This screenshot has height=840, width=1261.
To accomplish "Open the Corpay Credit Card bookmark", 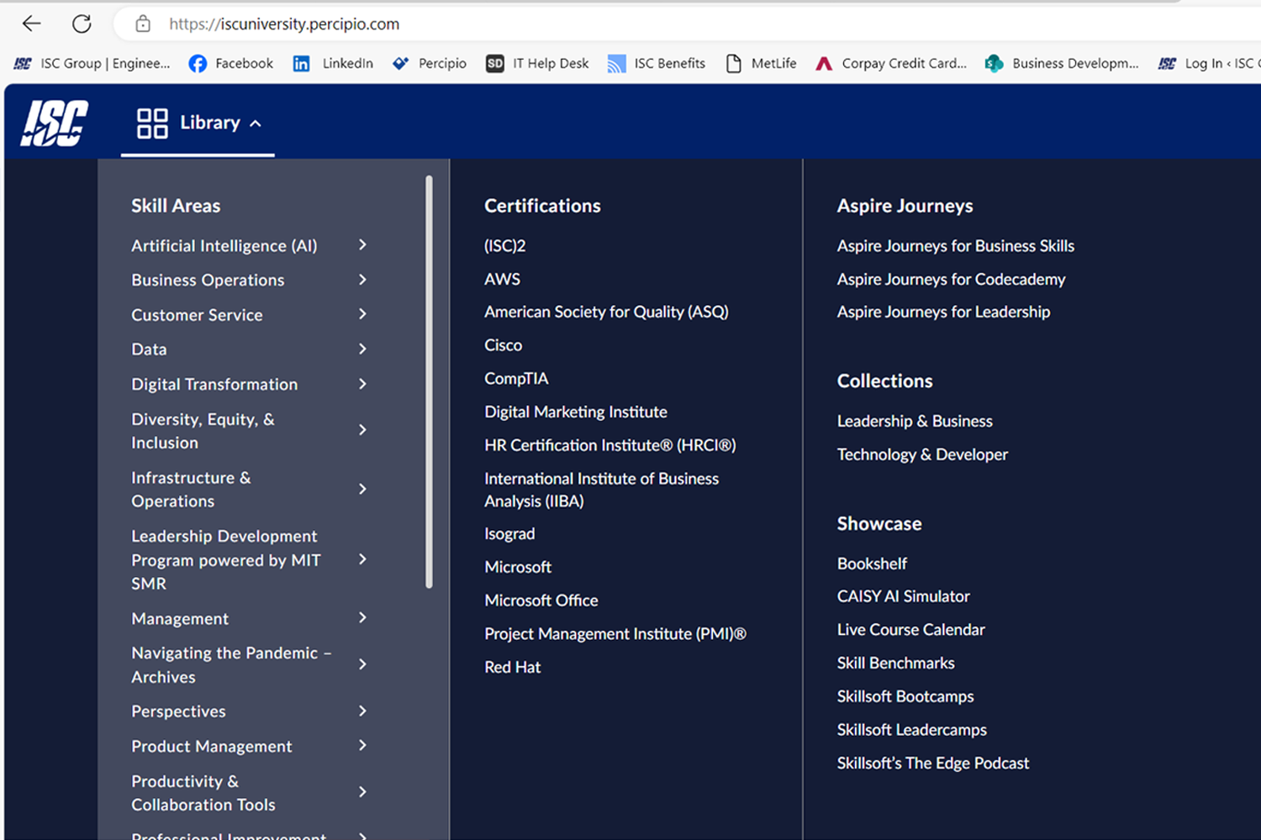I will 891,63.
